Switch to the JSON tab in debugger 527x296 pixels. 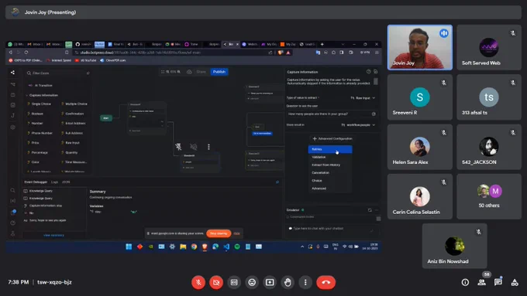(66, 182)
